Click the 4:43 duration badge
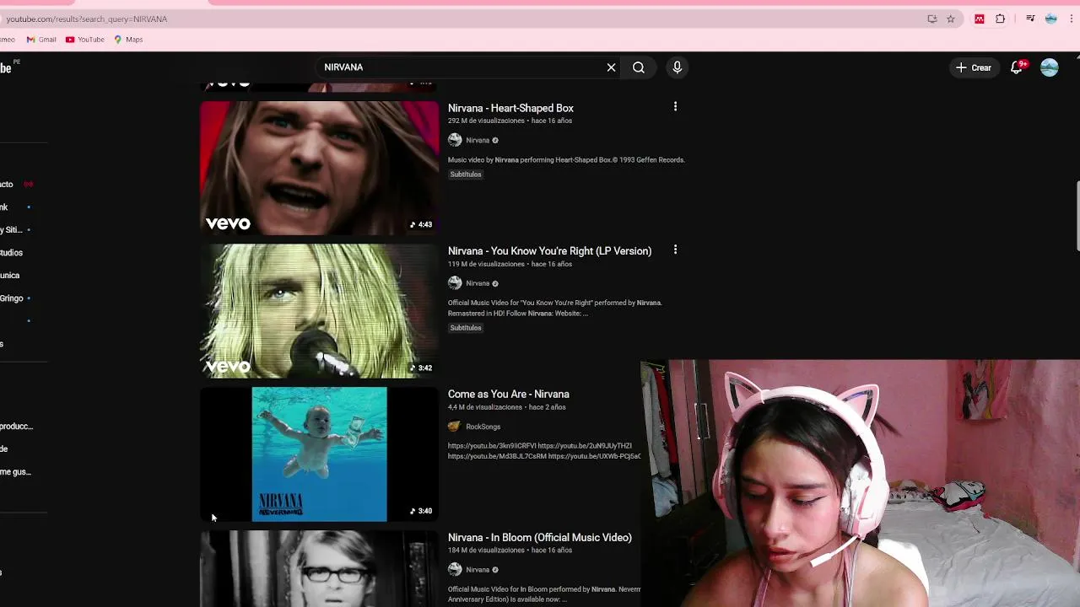Viewport: 1080px width, 607px height. point(421,224)
